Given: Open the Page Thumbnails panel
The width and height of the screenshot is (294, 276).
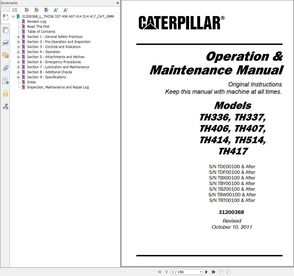Looking at the screenshot, I should click(5, 30).
